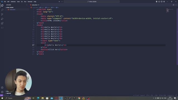Click the editor vertical scrollbar

click(x=177, y=36)
